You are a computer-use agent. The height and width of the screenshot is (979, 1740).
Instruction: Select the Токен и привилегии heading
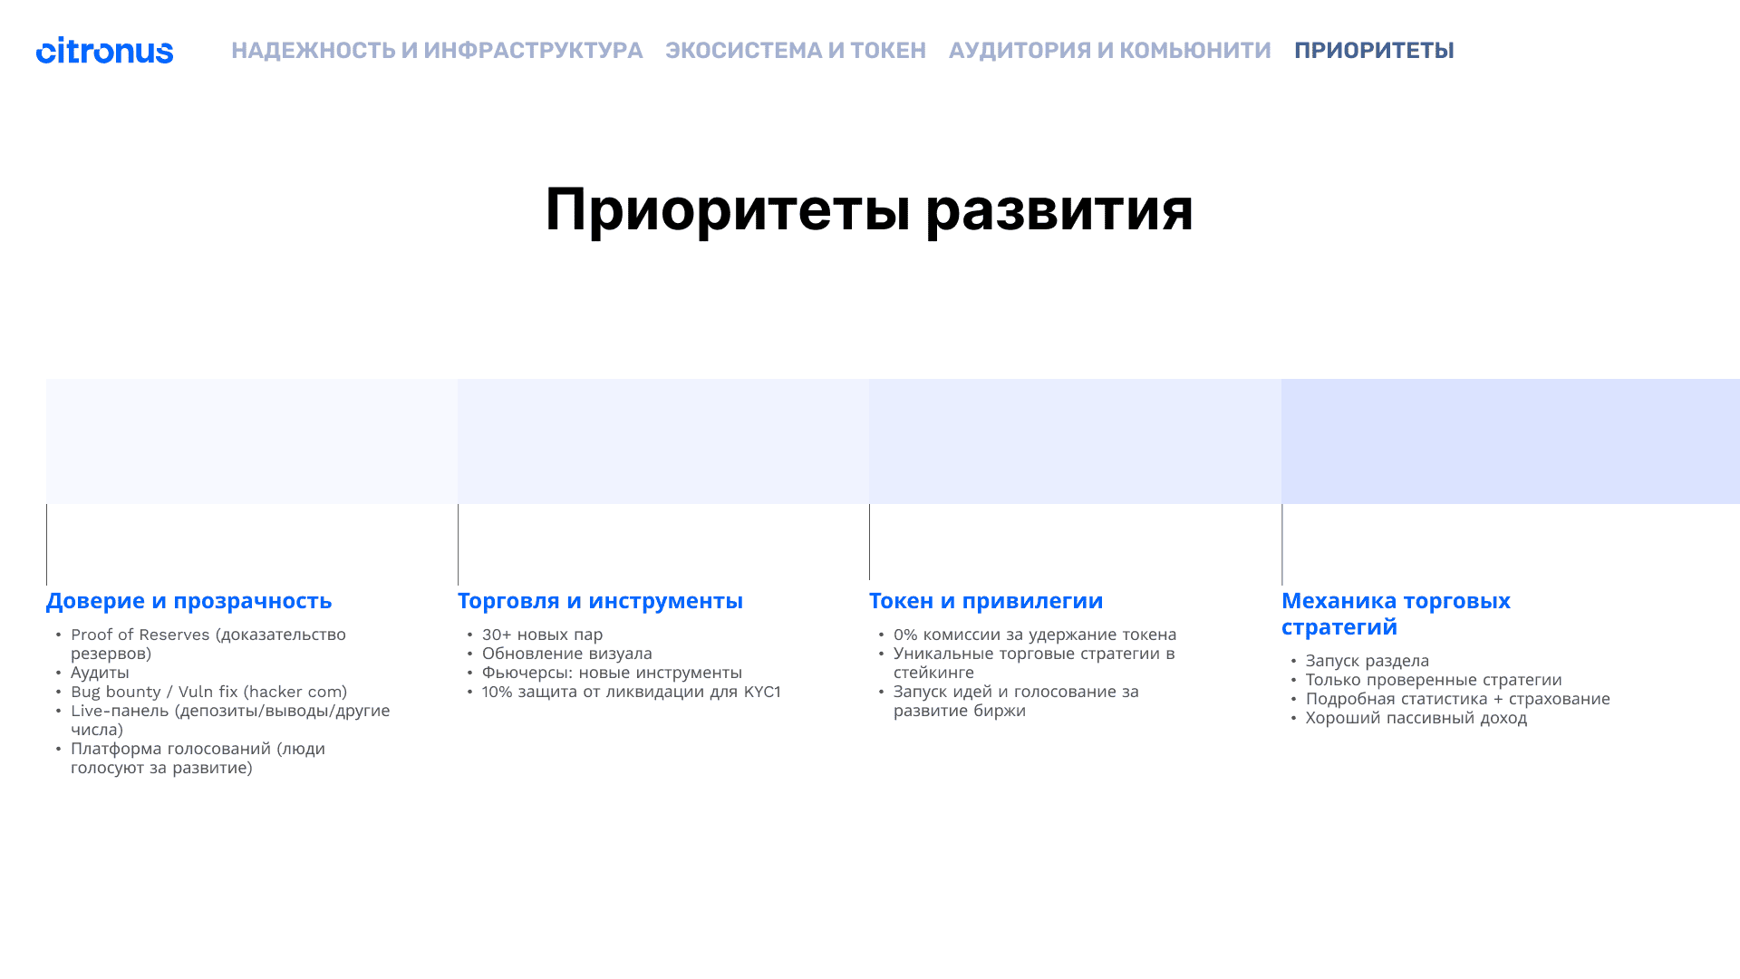pos(986,601)
